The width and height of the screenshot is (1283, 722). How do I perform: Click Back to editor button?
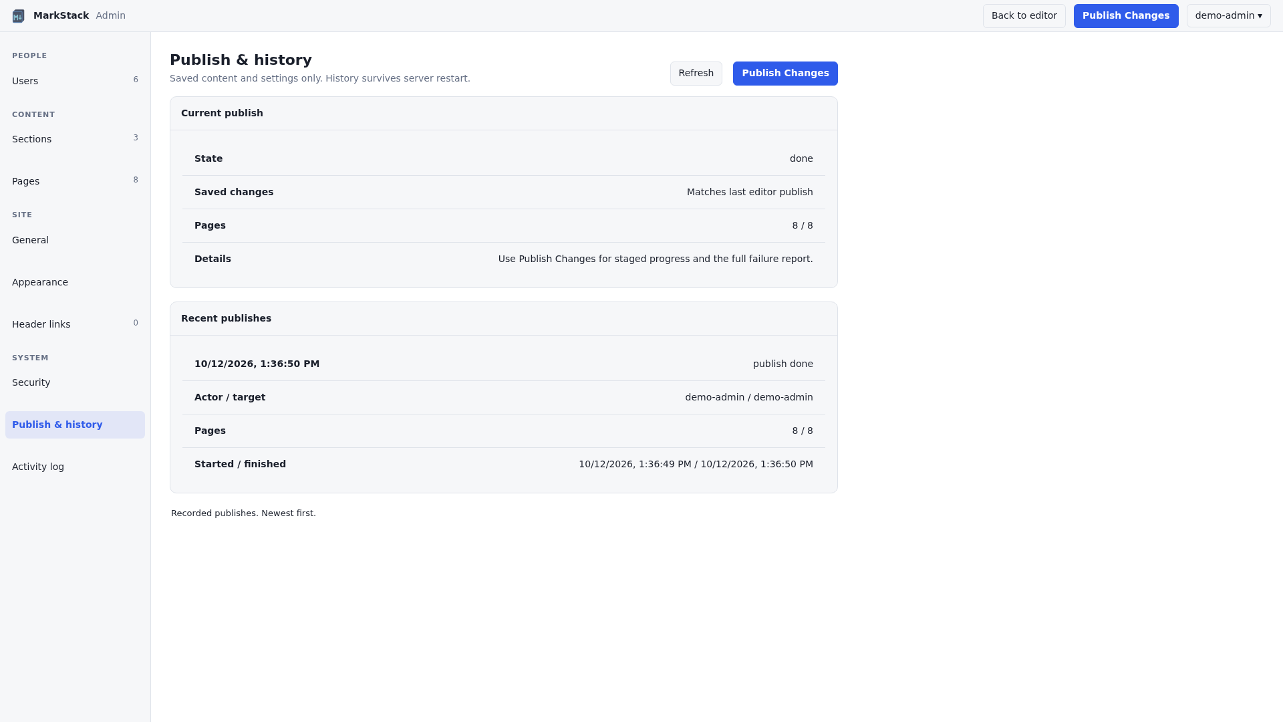coord(1024,16)
